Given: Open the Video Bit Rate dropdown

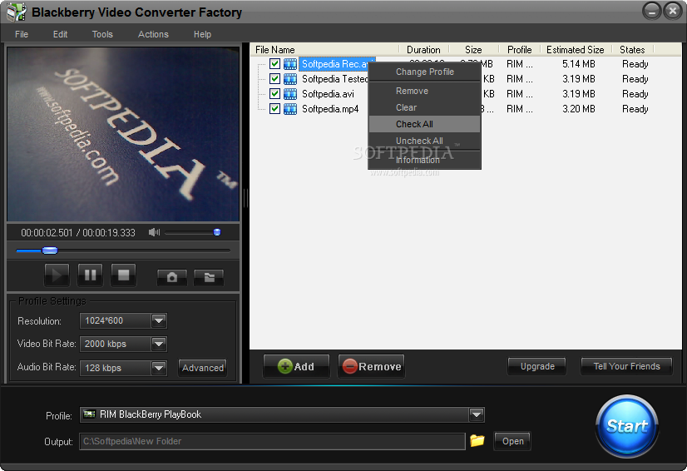Looking at the screenshot, I should coord(159,344).
